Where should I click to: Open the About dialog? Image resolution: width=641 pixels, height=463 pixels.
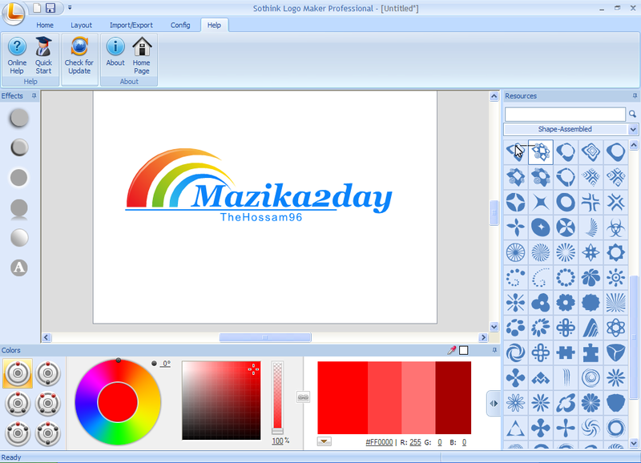[115, 52]
